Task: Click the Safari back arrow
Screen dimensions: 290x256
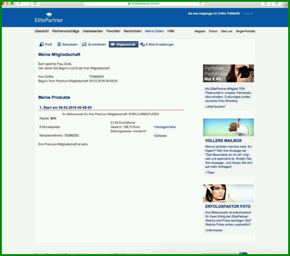Action: point(20,3)
